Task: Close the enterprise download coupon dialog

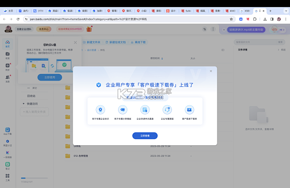Action: (211, 71)
